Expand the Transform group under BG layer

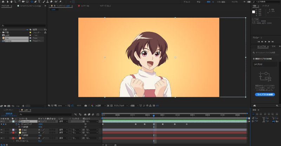(x=14, y=141)
